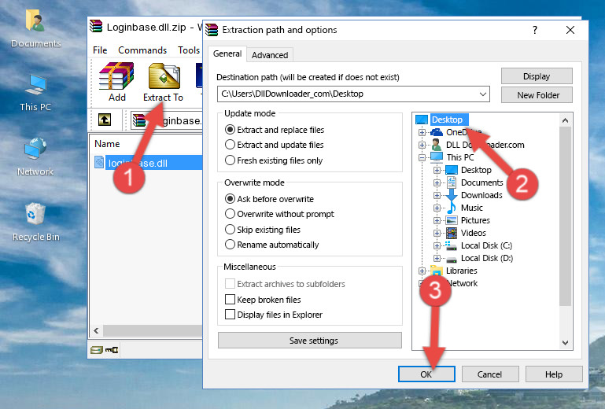Enable Keep broken files checkbox

[231, 300]
